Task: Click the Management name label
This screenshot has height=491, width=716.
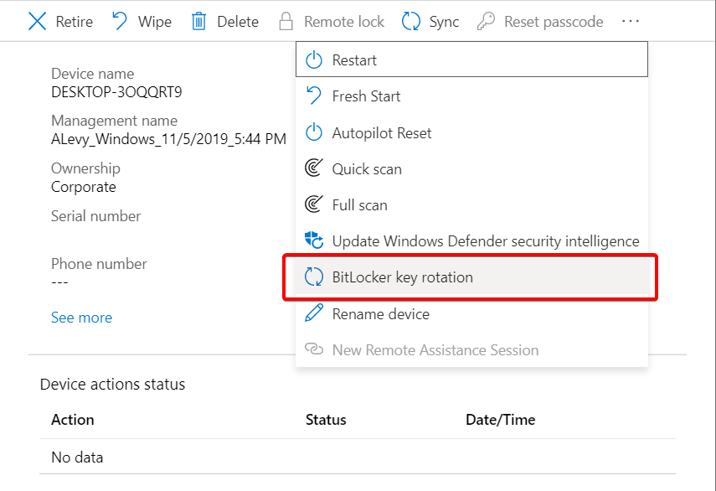Action: click(114, 121)
